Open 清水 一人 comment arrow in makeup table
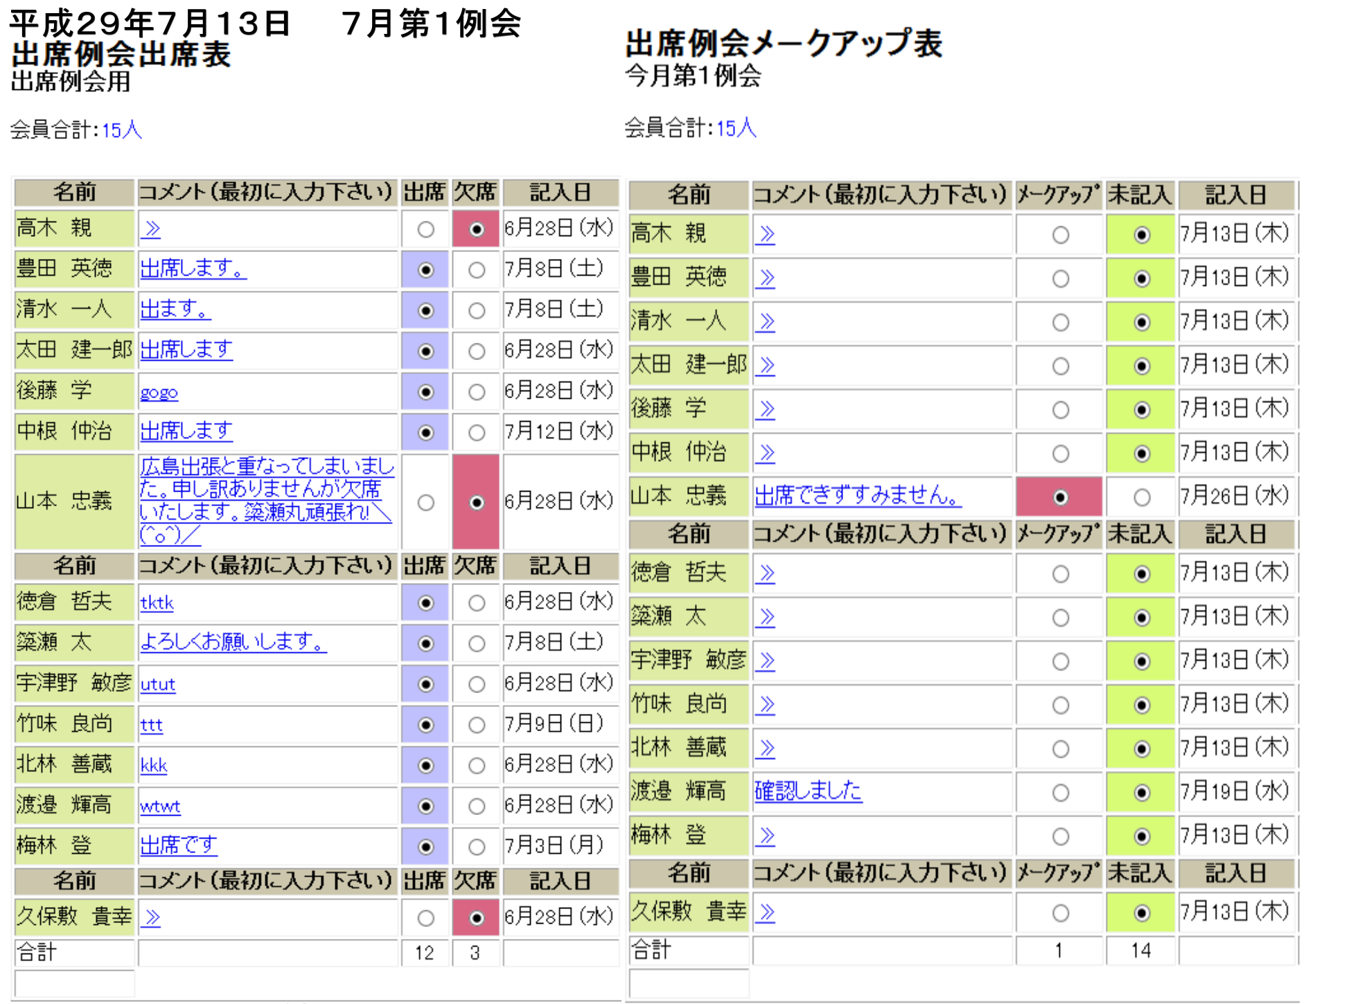Image resolution: width=1351 pixels, height=1004 pixels. (765, 322)
